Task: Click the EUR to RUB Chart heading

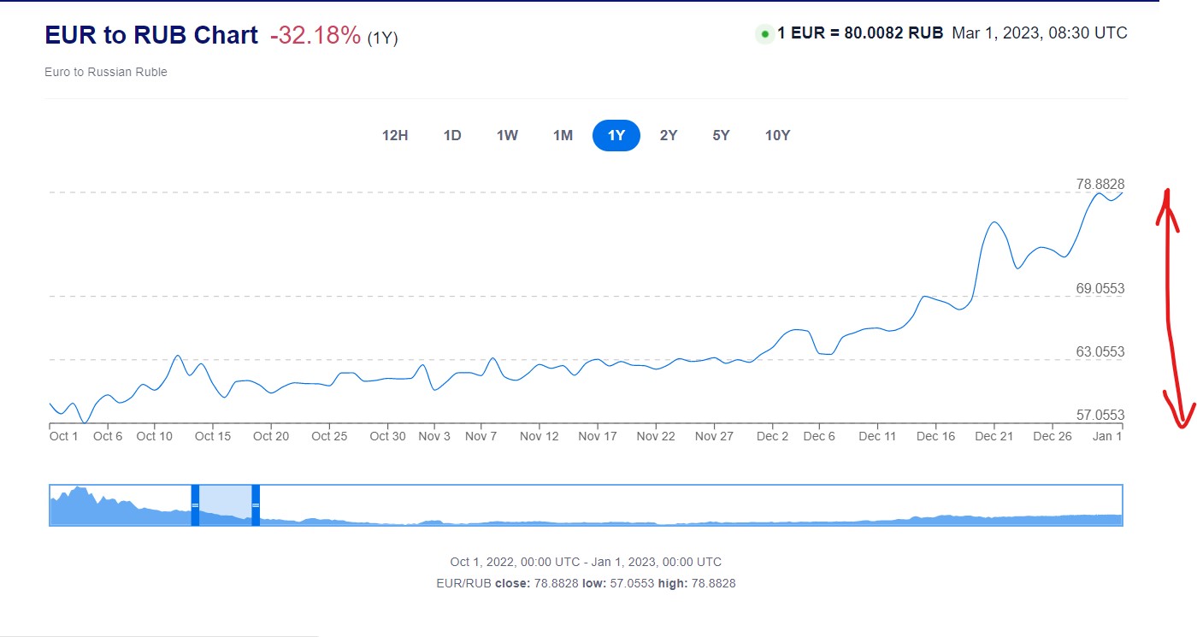Action: (151, 35)
